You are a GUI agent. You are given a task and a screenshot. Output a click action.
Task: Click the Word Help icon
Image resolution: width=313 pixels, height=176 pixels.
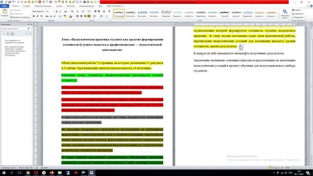(311, 6)
